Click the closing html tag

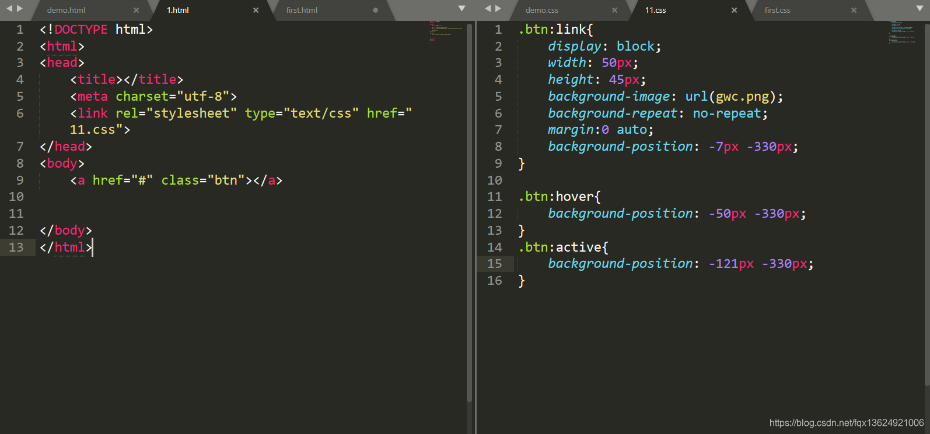pyautogui.click(x=66, y=247)
